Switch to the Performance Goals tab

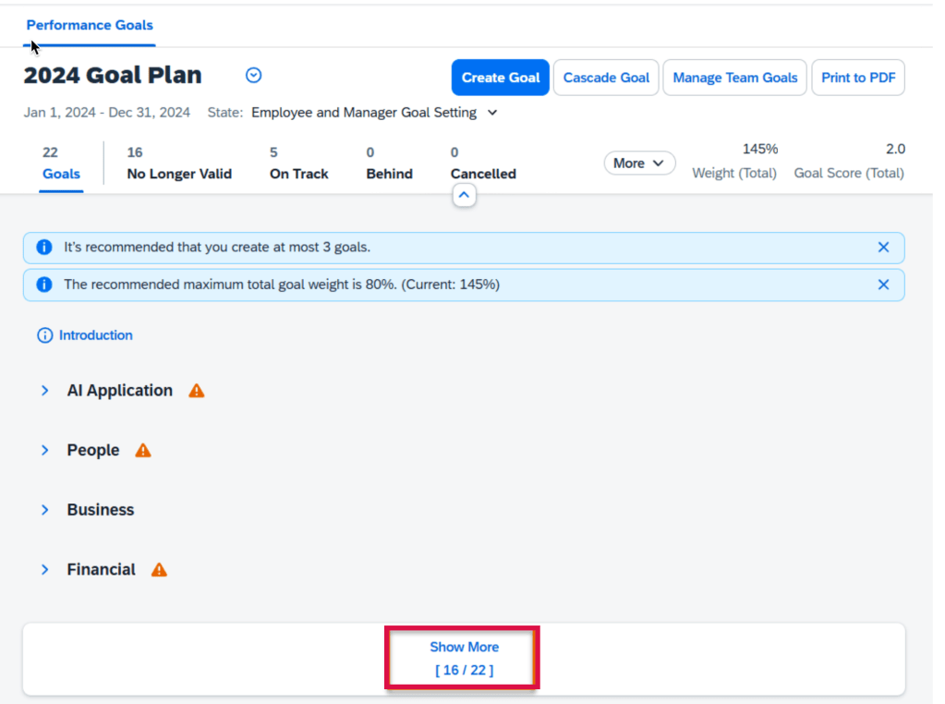(x=90, y=25)
